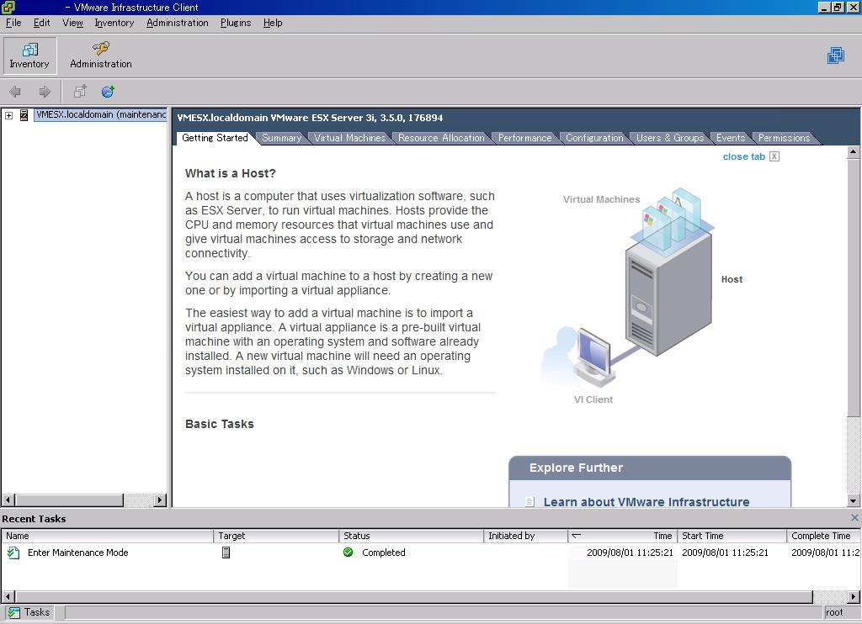Click the Completed status text
This screenshot has width=862, height=624.
pos(384,553)
